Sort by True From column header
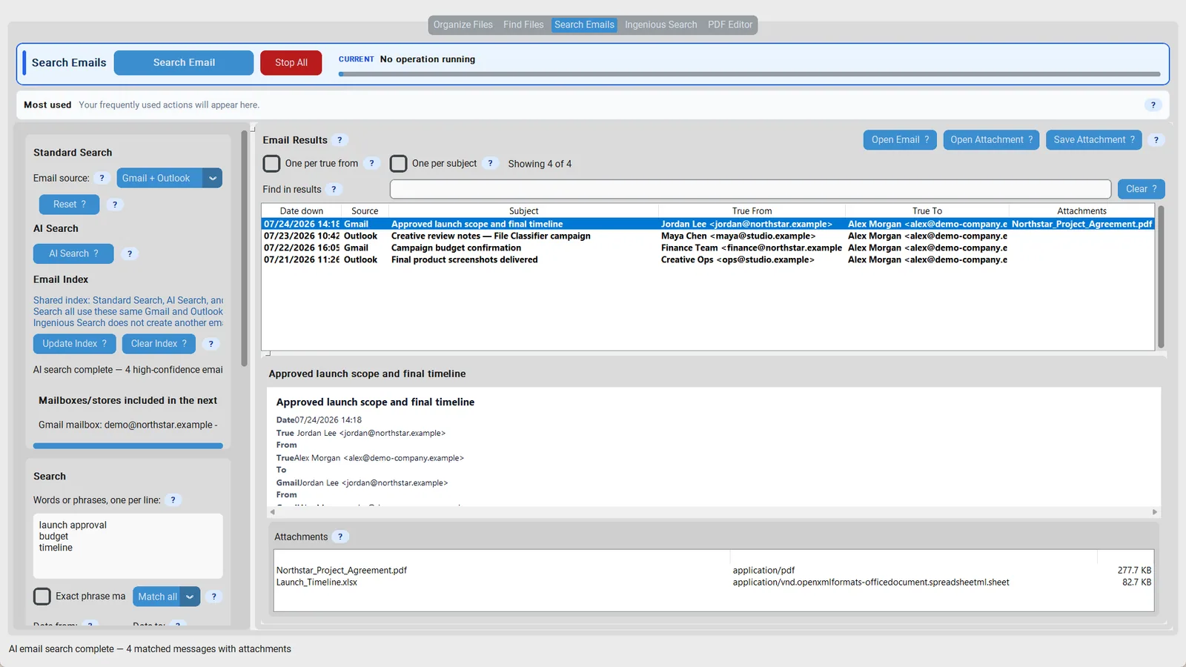 752,211
